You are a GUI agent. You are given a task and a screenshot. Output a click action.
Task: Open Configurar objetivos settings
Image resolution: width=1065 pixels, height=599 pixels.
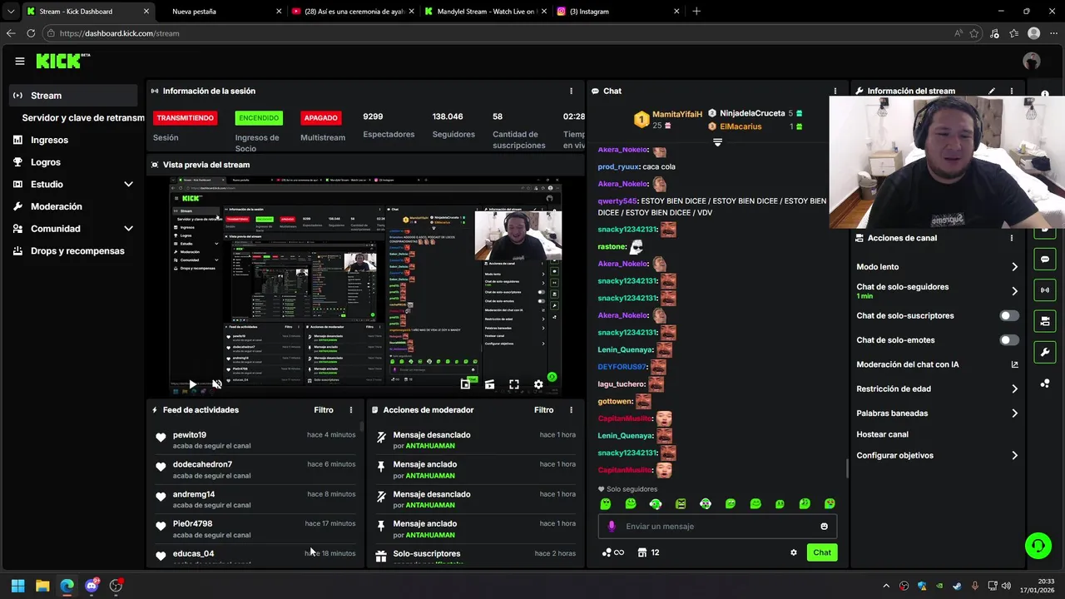click(938, 456)
